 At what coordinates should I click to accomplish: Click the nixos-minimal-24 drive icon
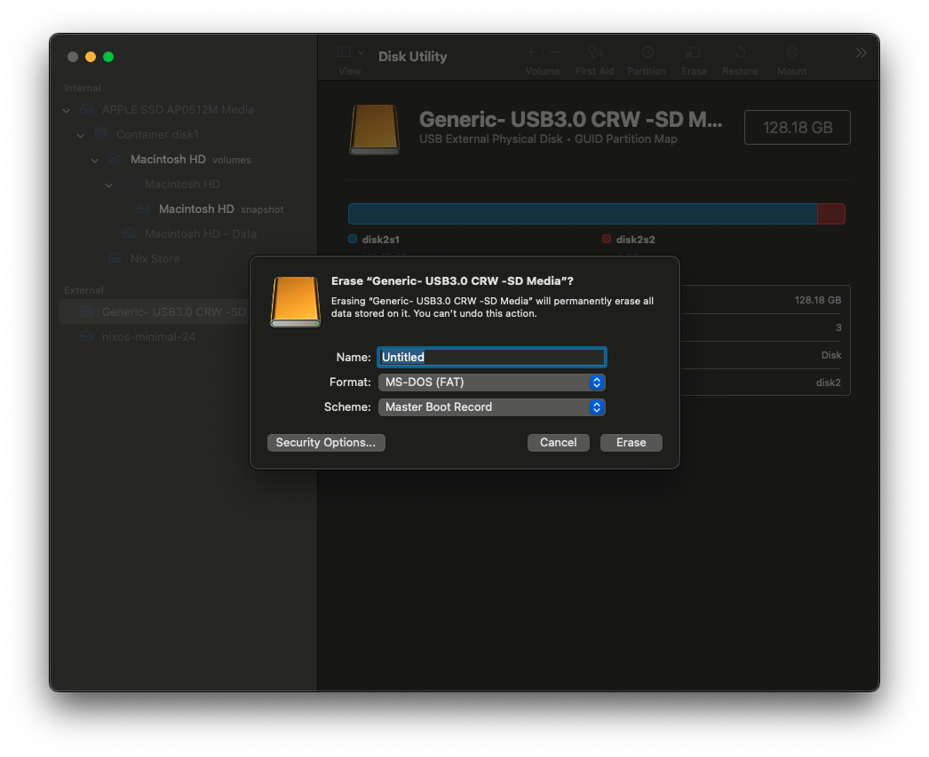[x=86, y=336]
